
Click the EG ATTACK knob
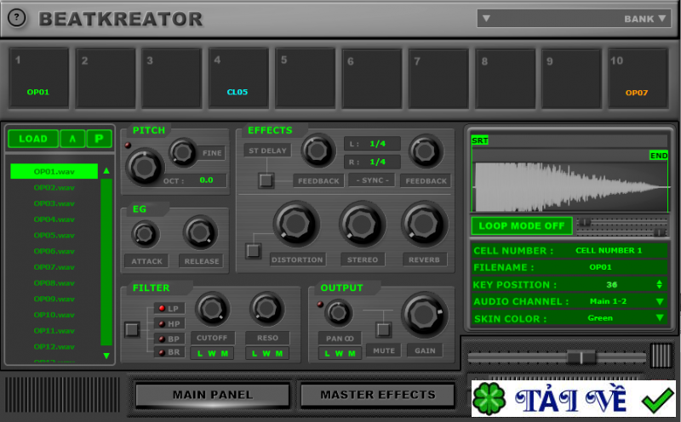coord(145,234)
